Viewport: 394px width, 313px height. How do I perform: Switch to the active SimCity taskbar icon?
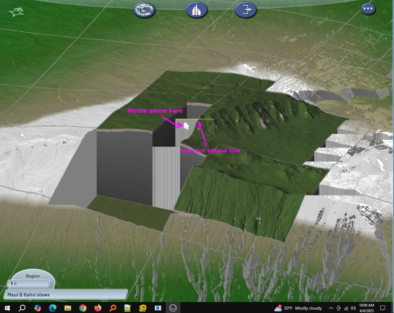[173, 308]
